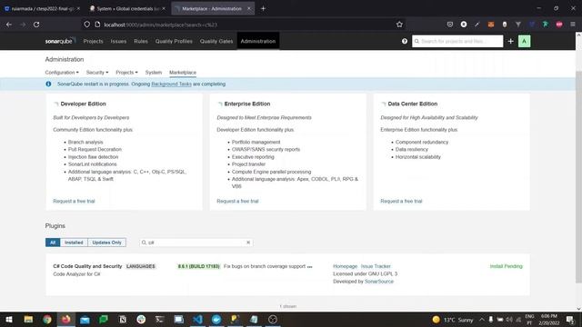Bookmark page with the star icon
This screenshot has width=582, height=327.
click(x=399, y=25)
